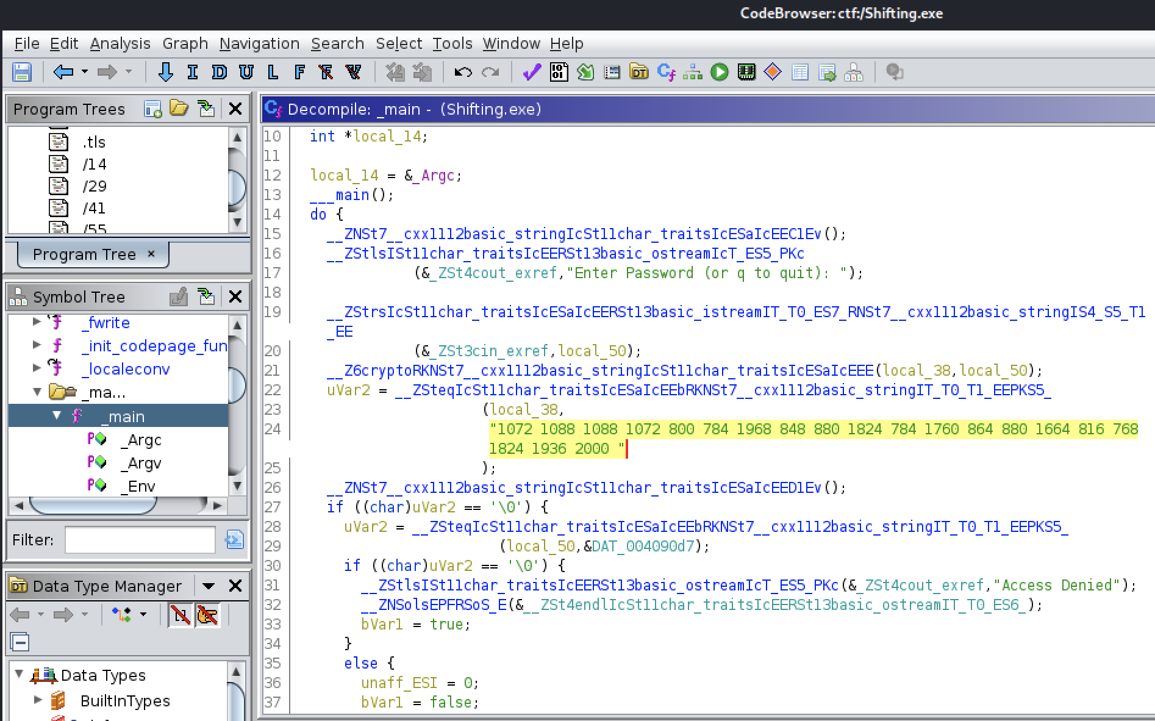Click the Undo arrow icon
The image size is (1155, 721).
pyautogui.click(x=463, y=73)
